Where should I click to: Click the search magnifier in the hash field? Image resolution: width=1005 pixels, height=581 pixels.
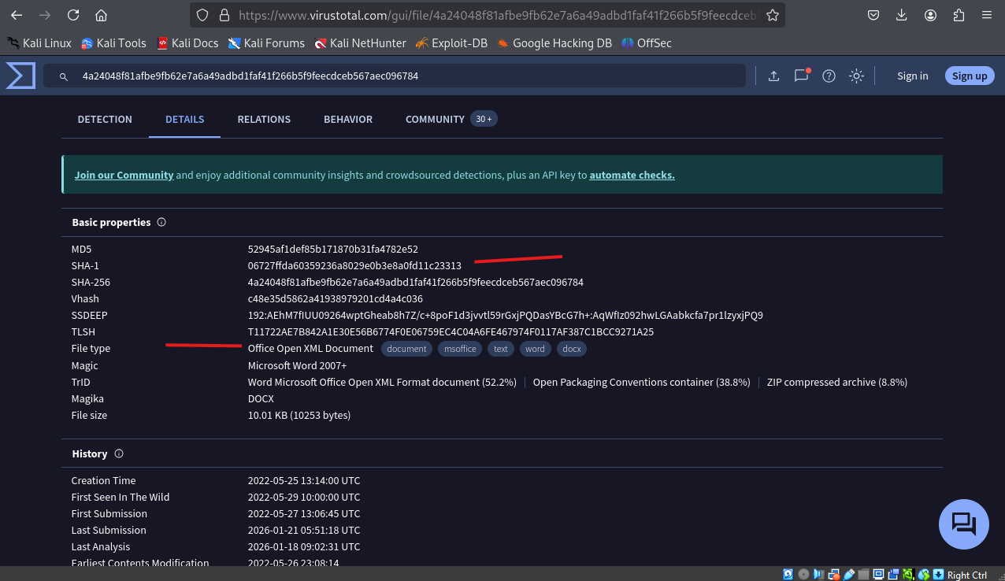(x=64, y=76)
